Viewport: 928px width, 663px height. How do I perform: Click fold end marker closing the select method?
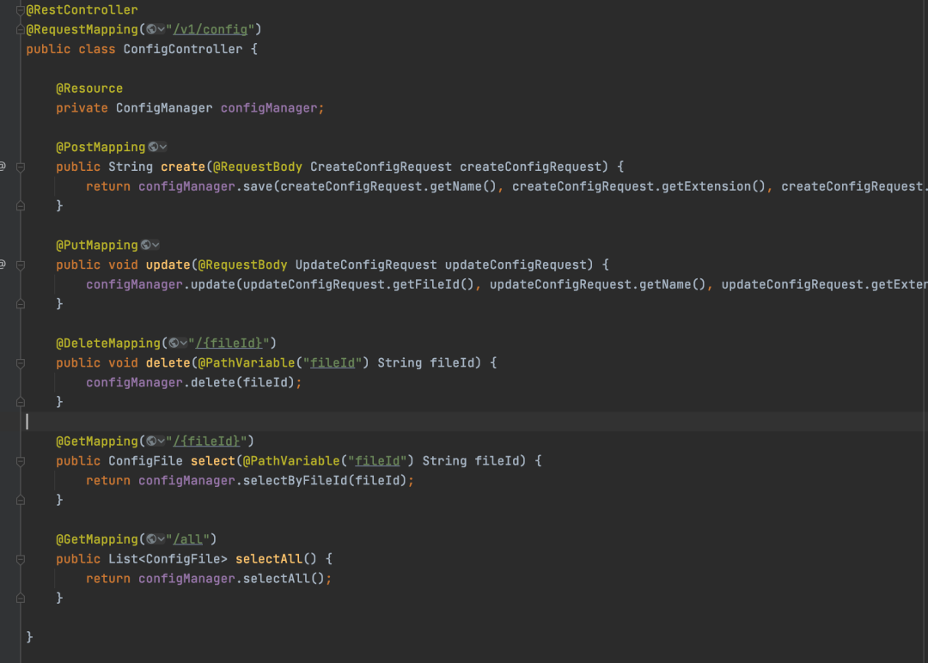click(x=20, y=501)
